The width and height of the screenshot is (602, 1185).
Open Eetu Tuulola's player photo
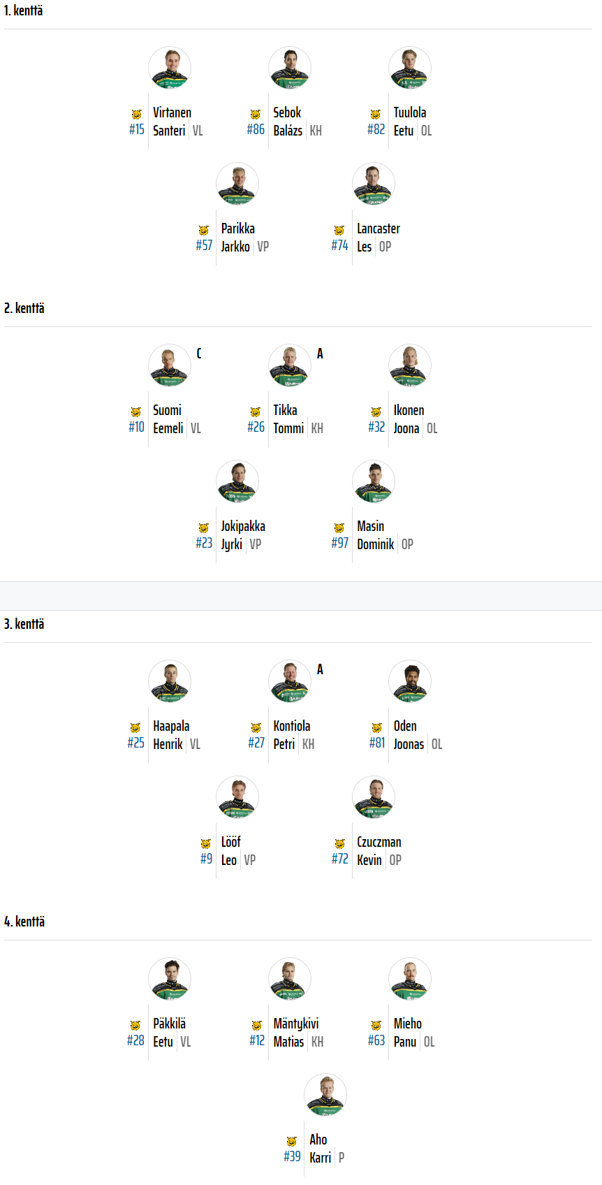(410, 68)
